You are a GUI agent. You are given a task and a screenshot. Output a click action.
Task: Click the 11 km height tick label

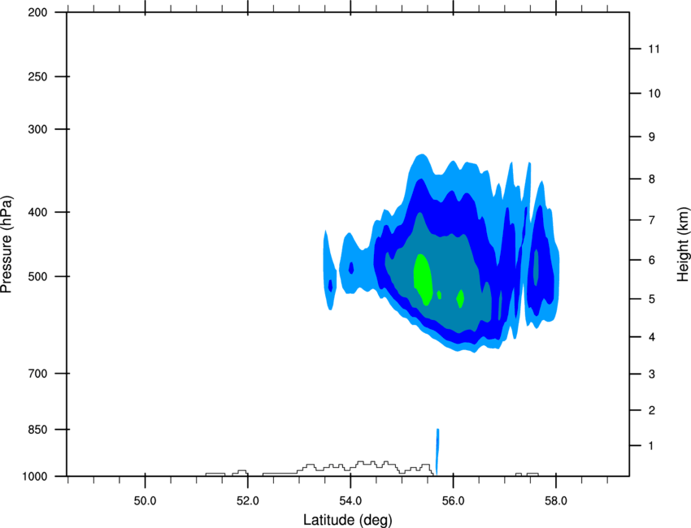pos(654,49)
